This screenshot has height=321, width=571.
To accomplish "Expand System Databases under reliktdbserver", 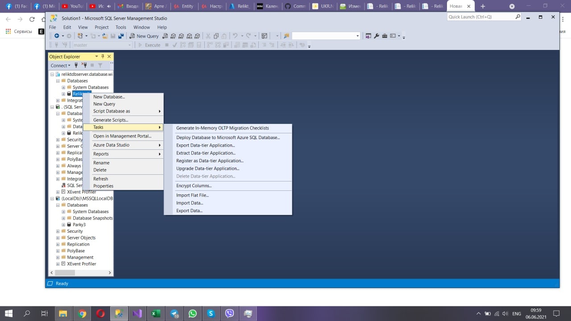I will click(x=63, y=87).
